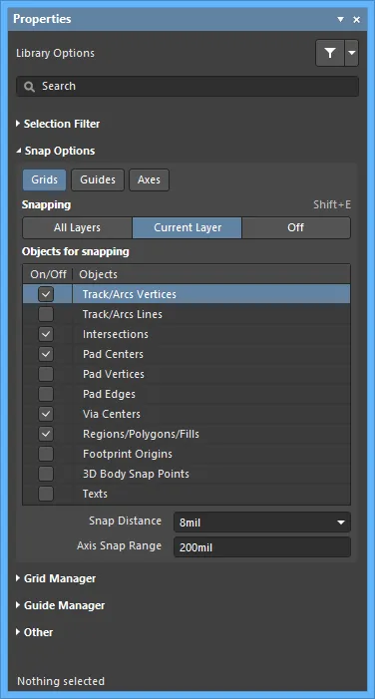This screenshot has width=375, height=699.
Task: Click the Shift+E shortcut hint
Action: pyautogui.click(x=332, y=204)
